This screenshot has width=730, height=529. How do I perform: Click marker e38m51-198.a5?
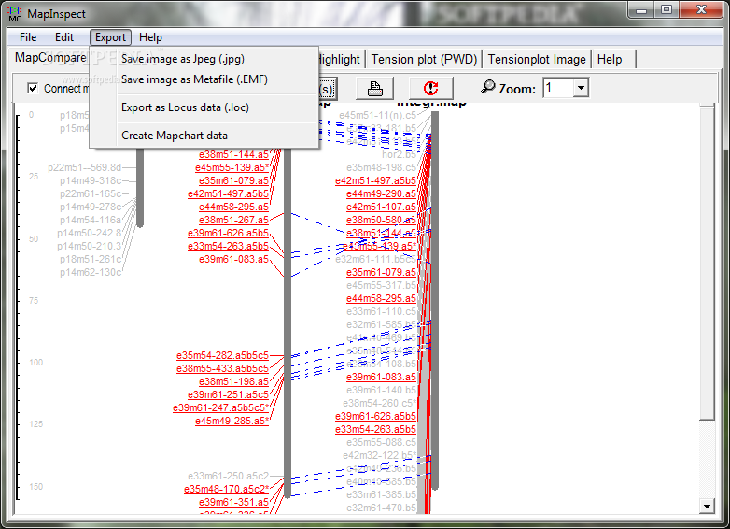(233, 381)
